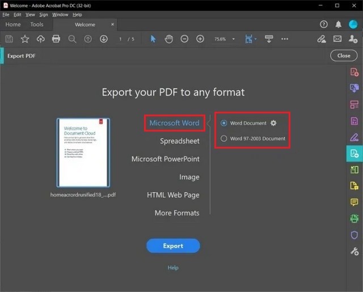Open the zoom level dropdown
Image resolution: width=363 pixels, height=292 pixels.
(x=222, y=39)
